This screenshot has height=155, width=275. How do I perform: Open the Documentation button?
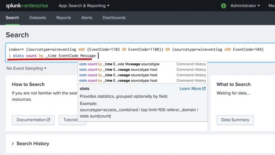tap(33, 120)
